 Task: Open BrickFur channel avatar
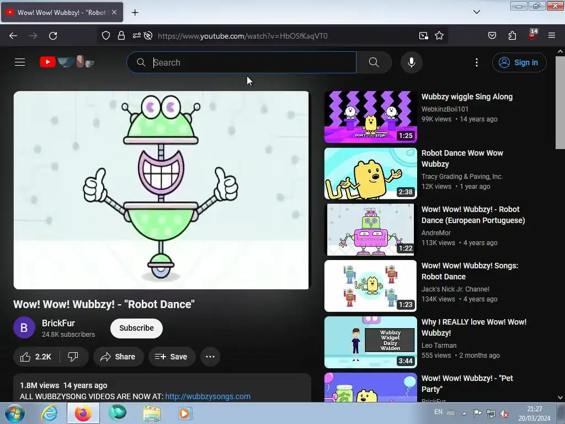pyautogui.click(x=24, y=327)
